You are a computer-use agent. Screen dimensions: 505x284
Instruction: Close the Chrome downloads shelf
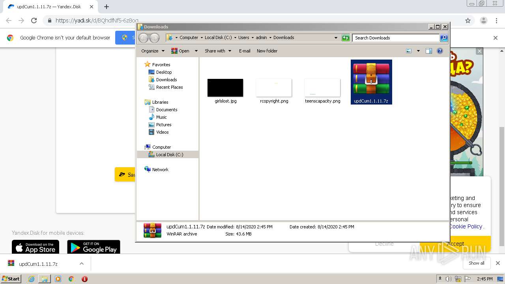[x=498, y=263]
